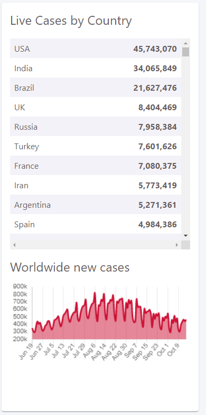Click the Iran case count 5,773,419

click(157, 185)
